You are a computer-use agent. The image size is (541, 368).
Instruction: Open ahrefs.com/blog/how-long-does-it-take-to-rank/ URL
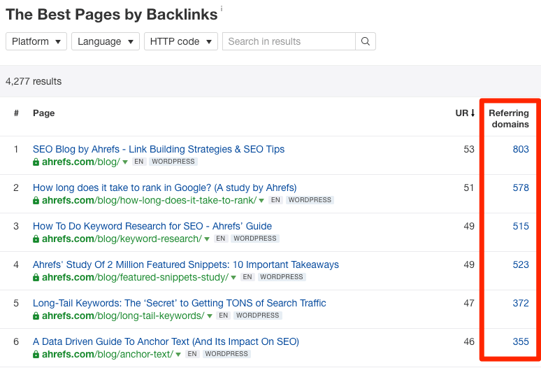tap(149, 200)
